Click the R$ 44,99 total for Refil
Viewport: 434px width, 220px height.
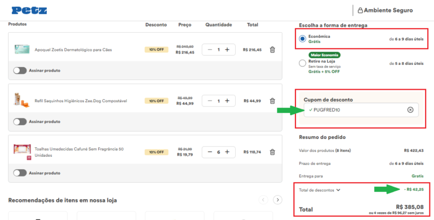point(252,101)
